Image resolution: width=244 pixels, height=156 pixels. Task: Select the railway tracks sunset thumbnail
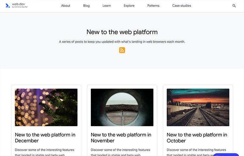point(198,107)
